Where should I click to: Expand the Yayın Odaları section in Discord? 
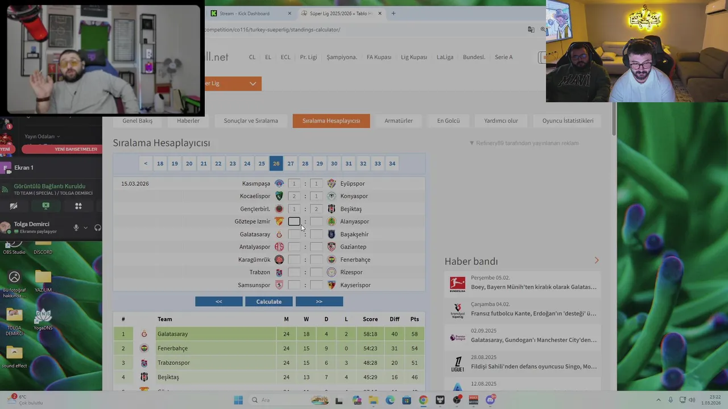tap(42, 136)
